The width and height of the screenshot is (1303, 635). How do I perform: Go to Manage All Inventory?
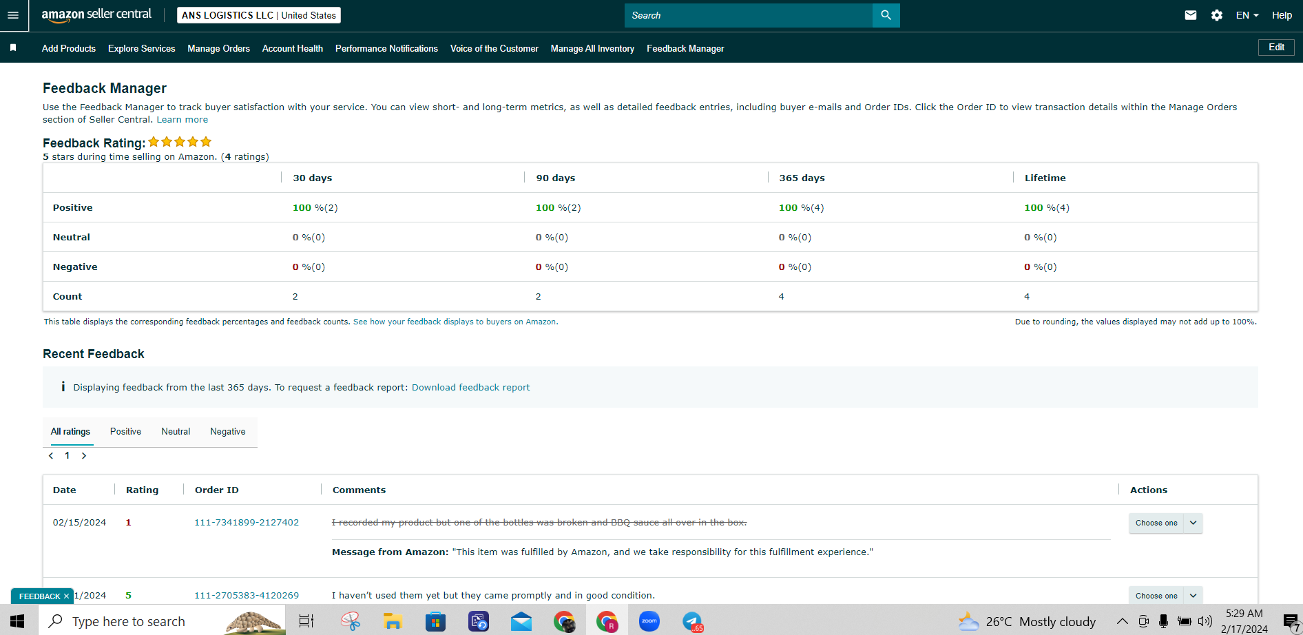point(592,48)
